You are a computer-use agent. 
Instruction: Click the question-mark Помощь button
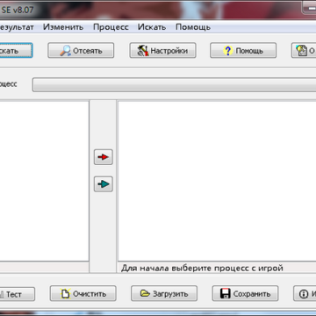tap(243, 51)
